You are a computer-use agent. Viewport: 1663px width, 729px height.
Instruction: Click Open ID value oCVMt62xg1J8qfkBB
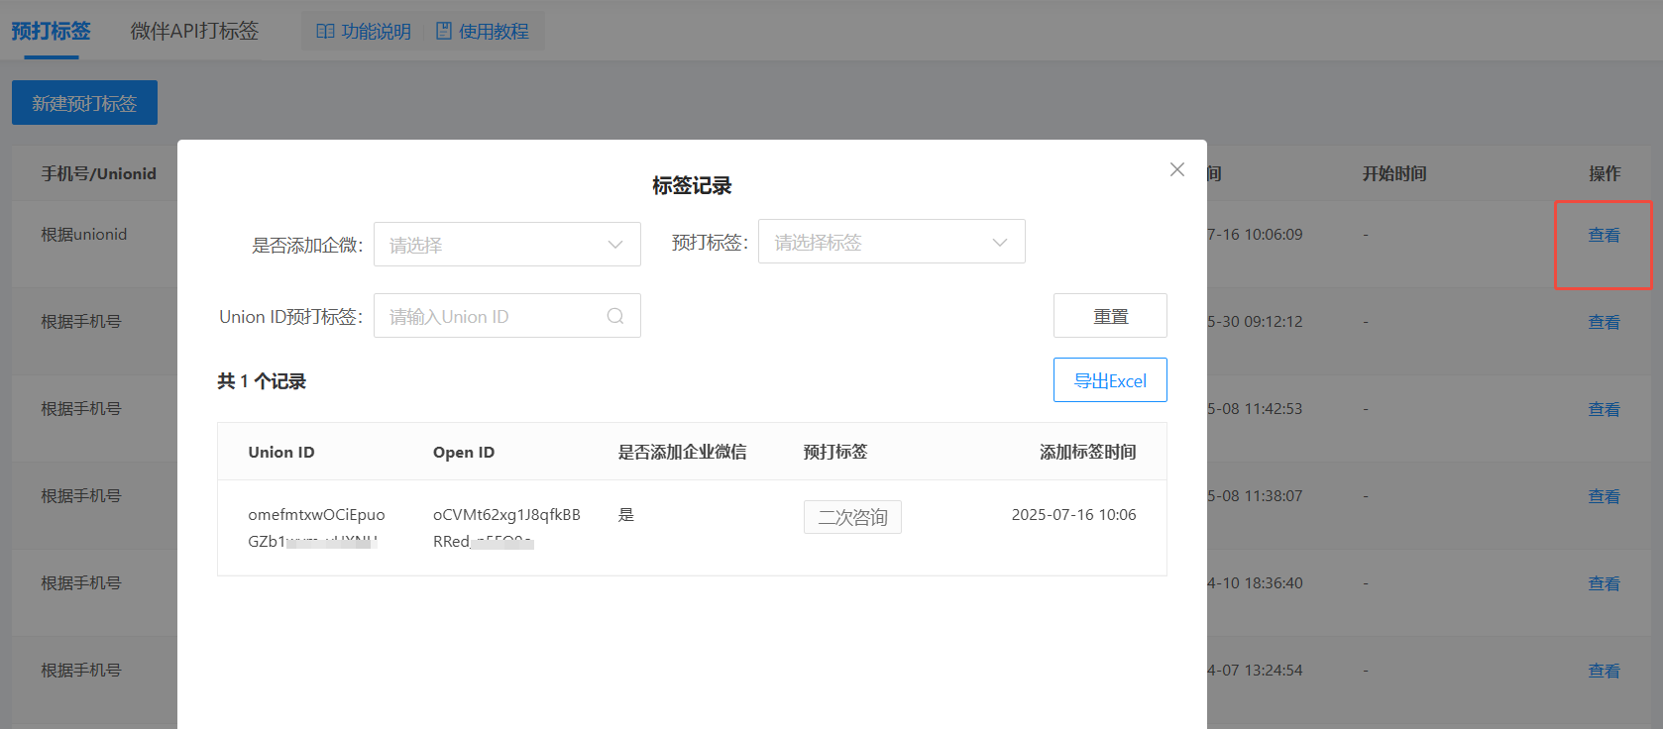point(506,514)
